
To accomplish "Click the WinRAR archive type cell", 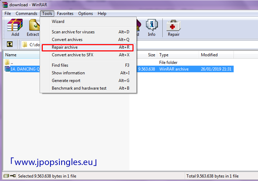I will coord(174,69).
